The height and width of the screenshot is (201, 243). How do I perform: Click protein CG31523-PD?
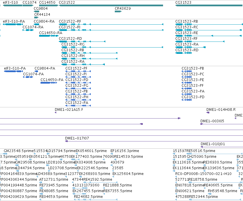[186, 100]
